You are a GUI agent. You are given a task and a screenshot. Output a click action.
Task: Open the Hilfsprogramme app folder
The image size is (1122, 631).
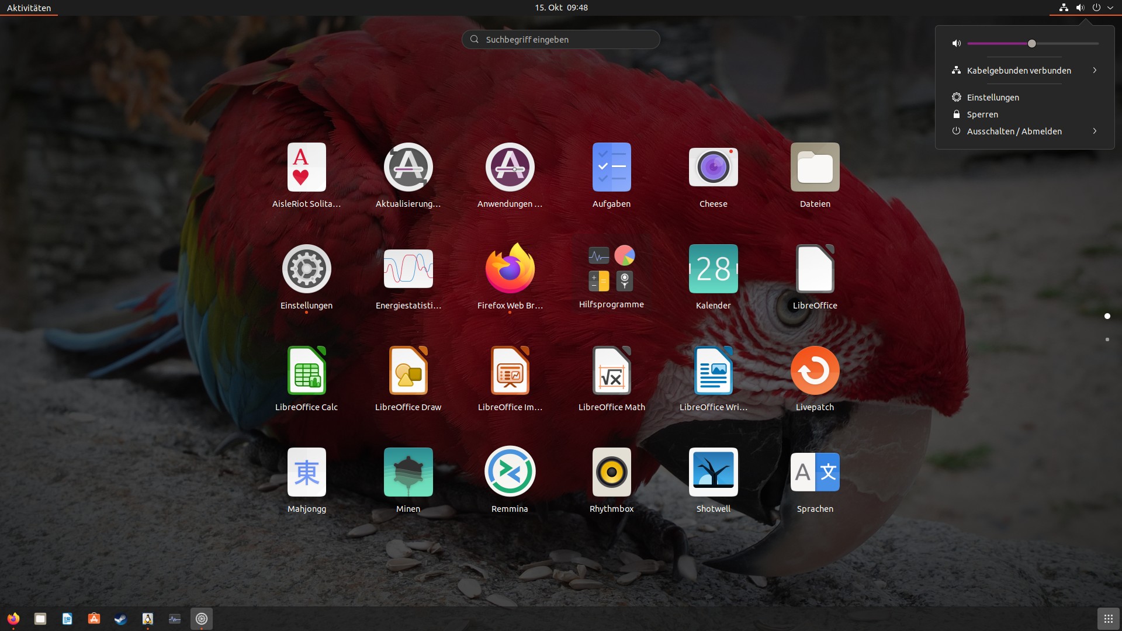click(x=611, y=269)
